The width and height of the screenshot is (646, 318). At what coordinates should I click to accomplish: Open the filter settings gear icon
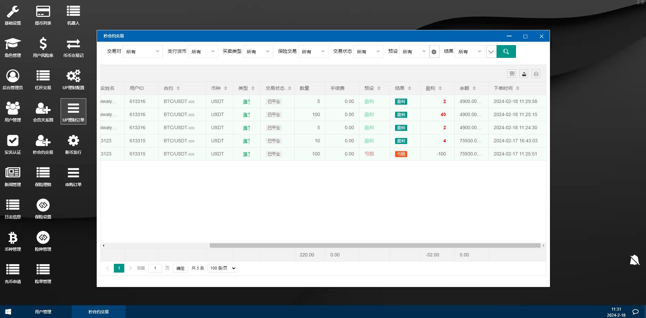click(434, 51)
